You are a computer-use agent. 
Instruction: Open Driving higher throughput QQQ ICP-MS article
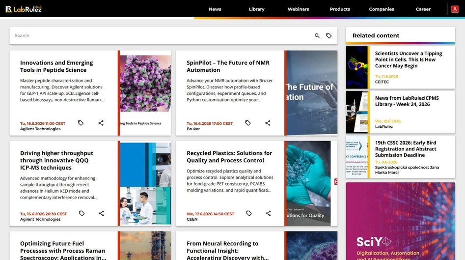coord(56,160)
